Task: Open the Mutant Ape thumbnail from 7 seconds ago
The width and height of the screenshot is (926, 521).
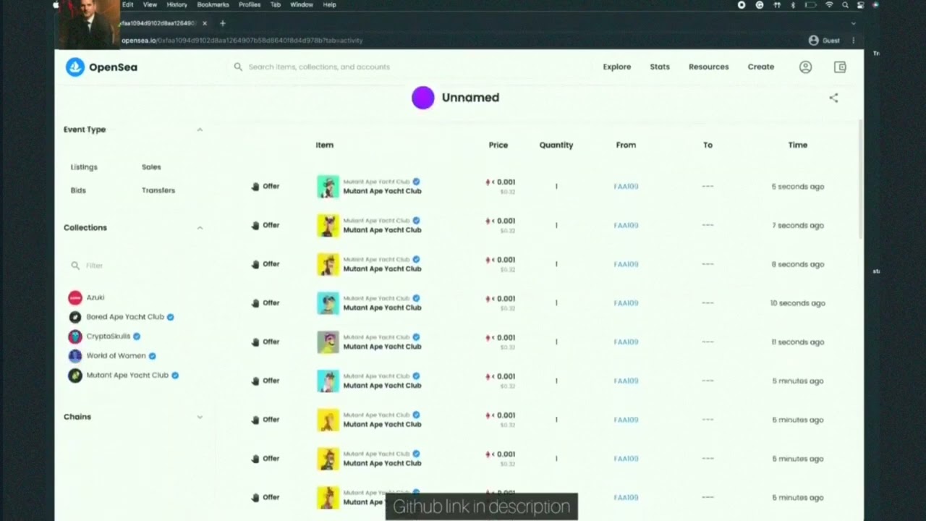Action: coord(328,226)
